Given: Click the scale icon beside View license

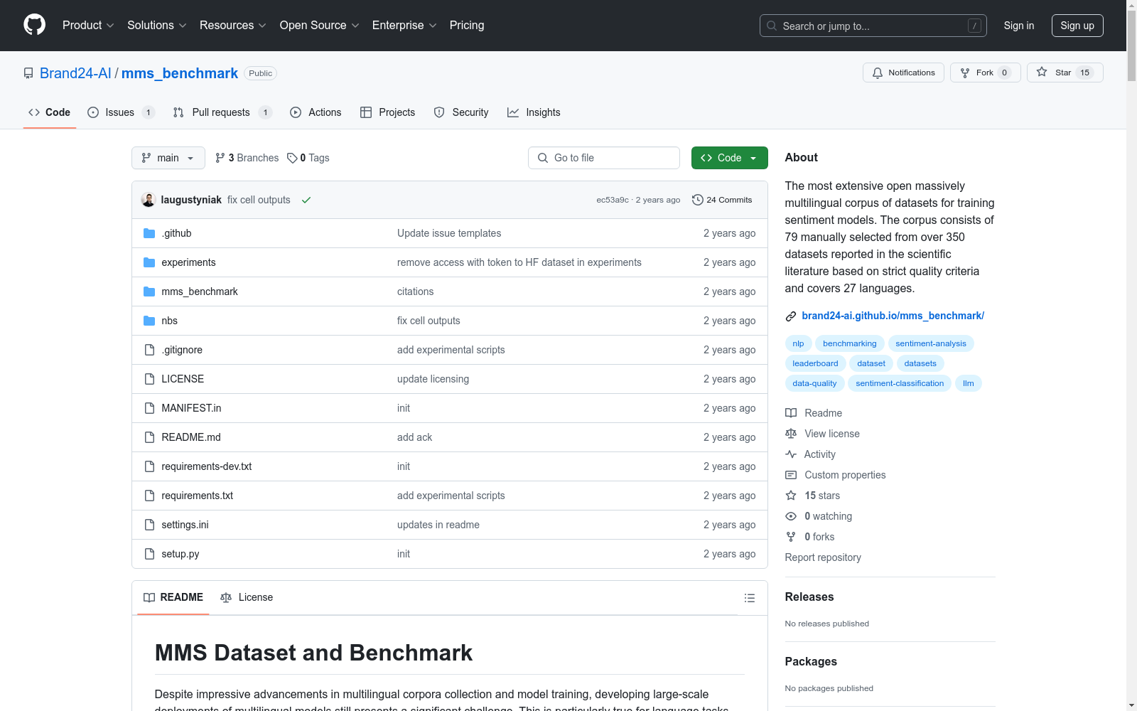Looking at the screenshot, I should click(791, 434).
